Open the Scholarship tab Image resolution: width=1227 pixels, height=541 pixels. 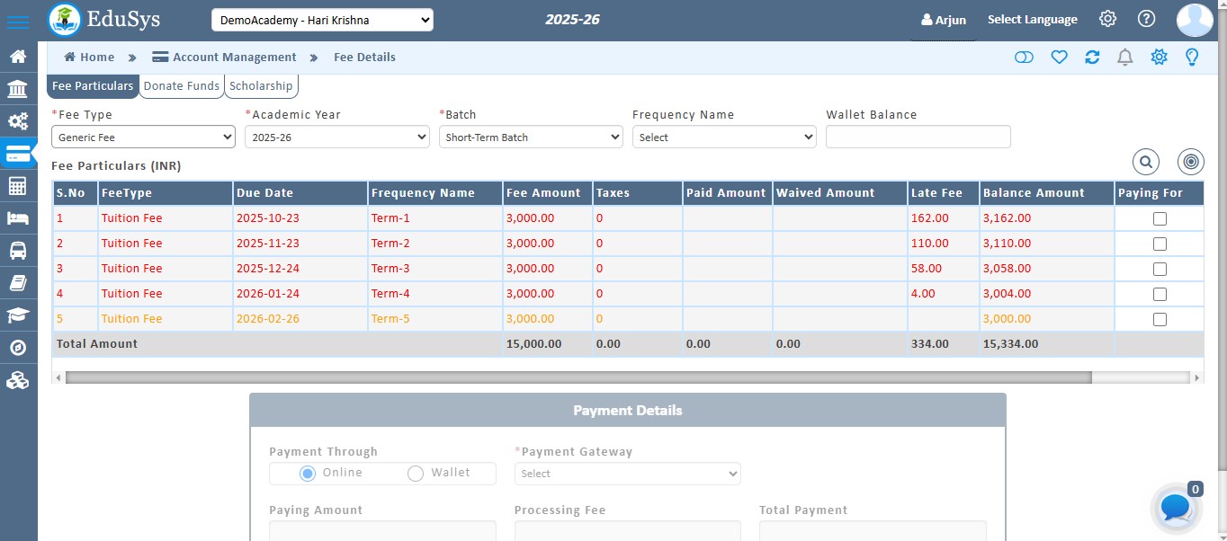point(261,85)
